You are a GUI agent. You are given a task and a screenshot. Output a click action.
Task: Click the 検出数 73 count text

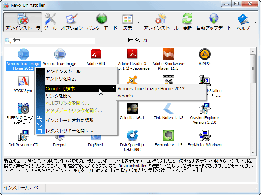pyautogui.click(x=137, y=40)
